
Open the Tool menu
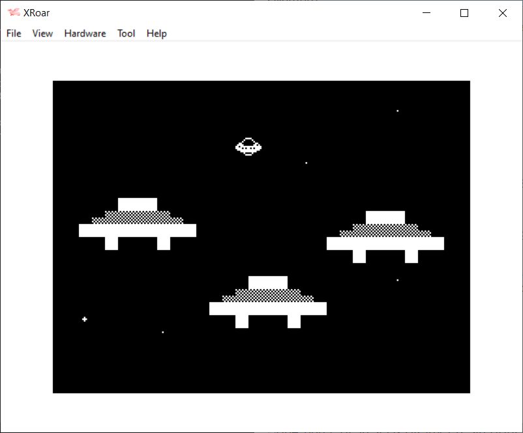pos(126,33)
